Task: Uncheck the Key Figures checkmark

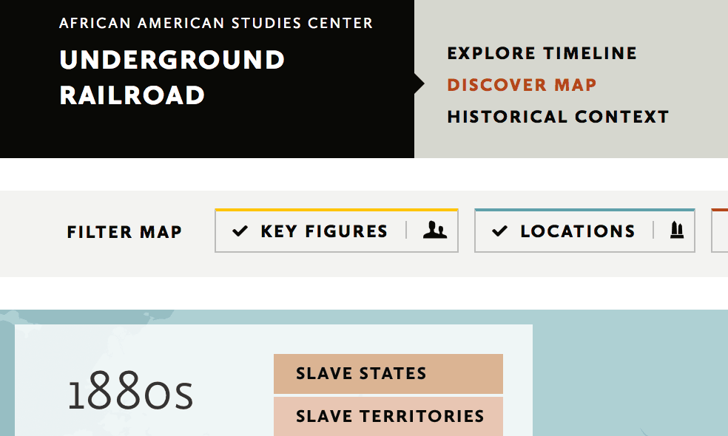Action: tap(240, 231)
